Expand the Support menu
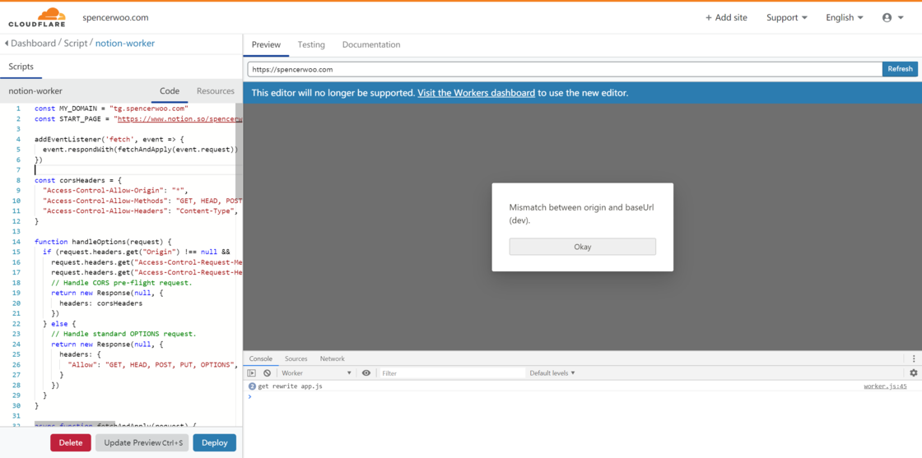The image size is (922, 458). click(x=786, y=17)
